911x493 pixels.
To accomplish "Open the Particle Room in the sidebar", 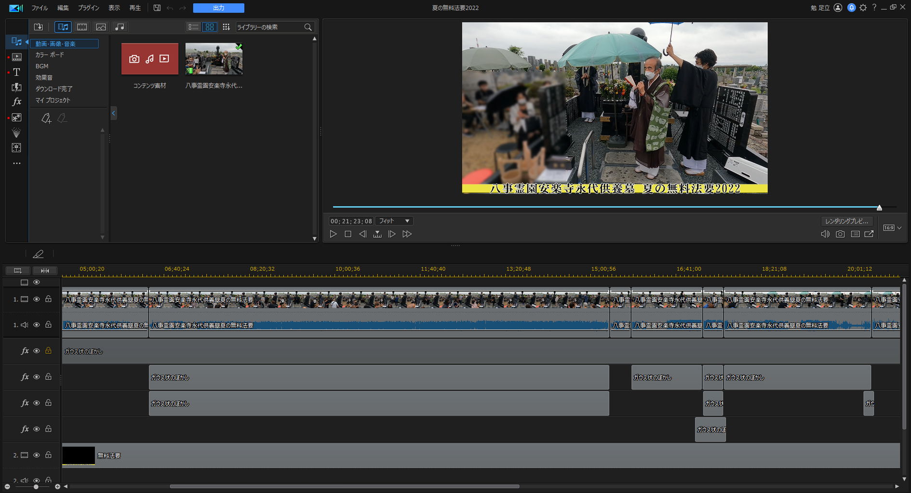I will click(16, 132).
